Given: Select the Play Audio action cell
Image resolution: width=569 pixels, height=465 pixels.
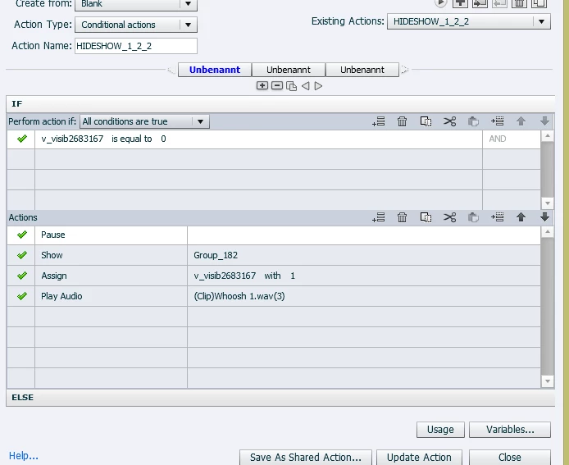Looking at the screenshot, I should pos(111,296).
